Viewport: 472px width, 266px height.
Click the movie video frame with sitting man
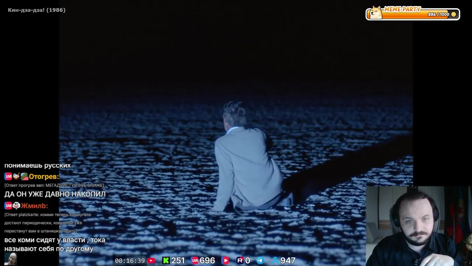coord(236,133)
